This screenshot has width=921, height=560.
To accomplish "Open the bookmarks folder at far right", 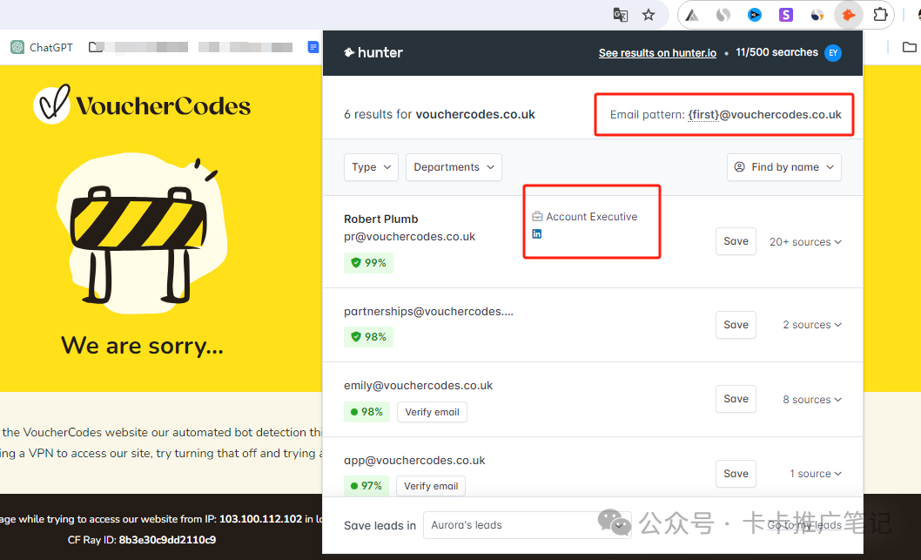I will click(910, 47).
